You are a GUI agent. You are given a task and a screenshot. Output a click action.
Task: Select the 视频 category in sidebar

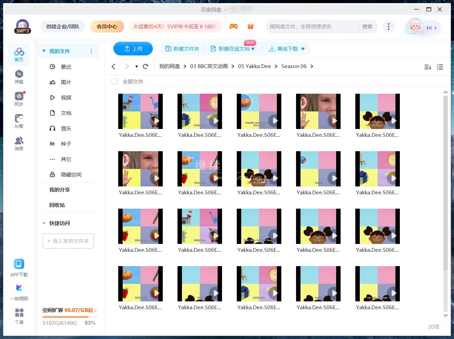click(65, 97)
